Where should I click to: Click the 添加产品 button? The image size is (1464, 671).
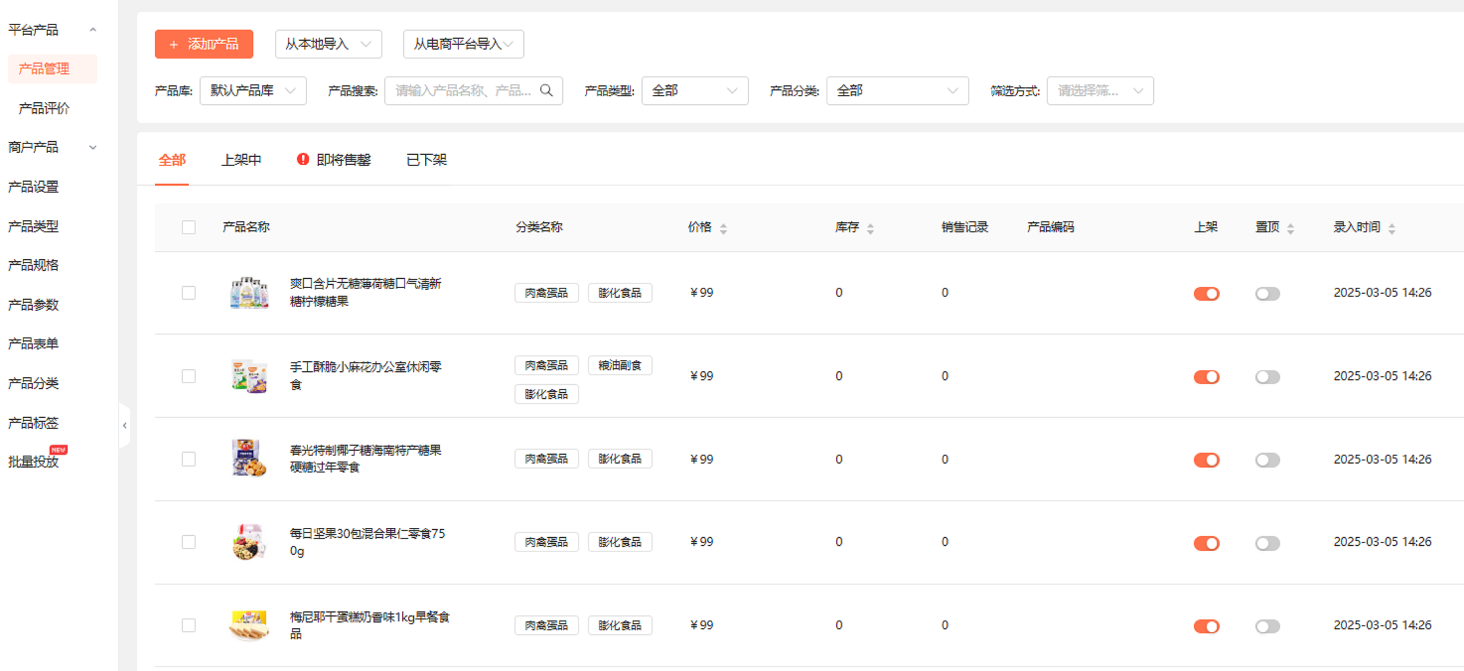click(204, 44)
